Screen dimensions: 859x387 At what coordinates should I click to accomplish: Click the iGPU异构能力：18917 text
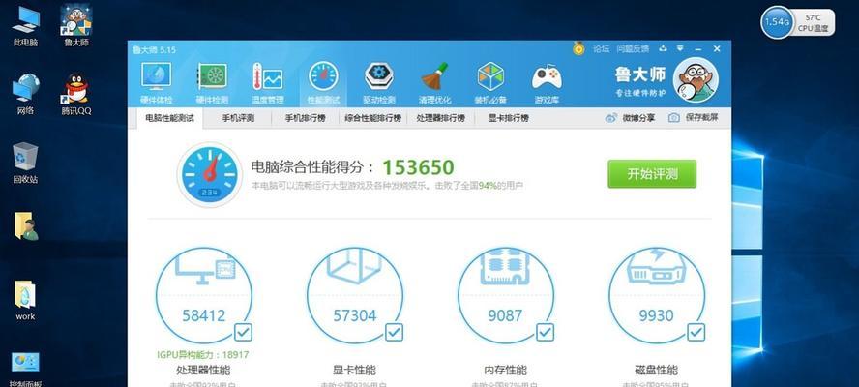(x=203, y=355)
